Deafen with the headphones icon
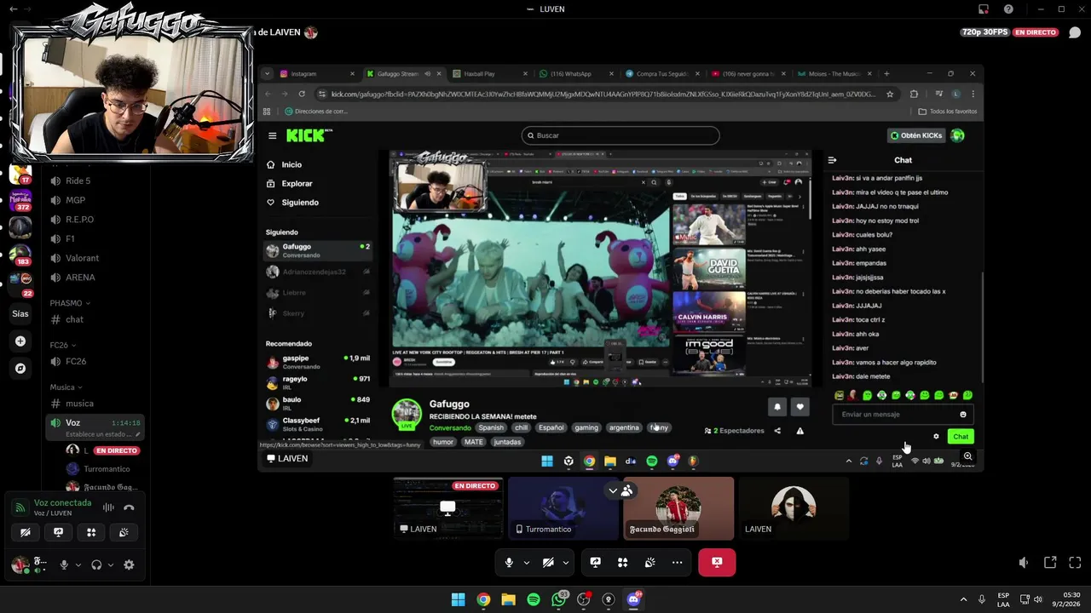 point(96,564)
